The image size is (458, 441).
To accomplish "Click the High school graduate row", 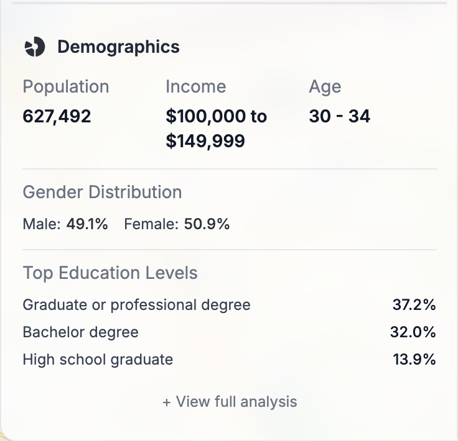I will click(98, 359).
